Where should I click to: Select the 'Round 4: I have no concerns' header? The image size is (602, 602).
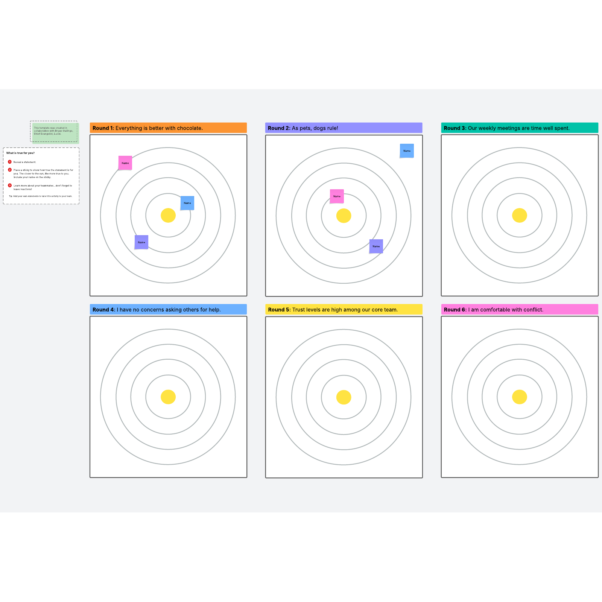pos(168,309)
